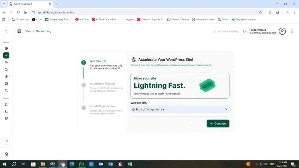Click the AirLift logo at sidebar bottom
The image size is (299, 168).
(6, 154)
